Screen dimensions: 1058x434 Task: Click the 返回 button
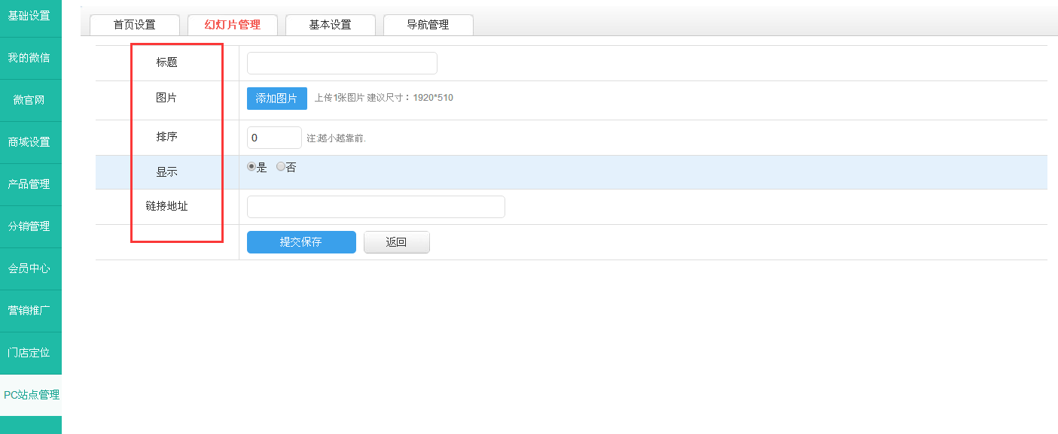(396, 242)
